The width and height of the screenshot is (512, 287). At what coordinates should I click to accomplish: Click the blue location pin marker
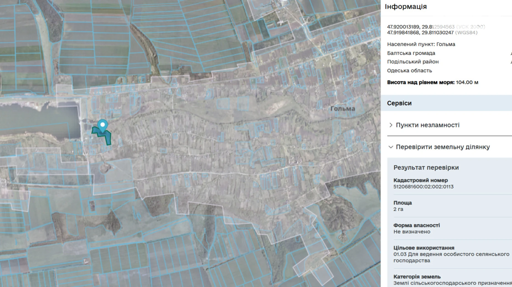103,125
